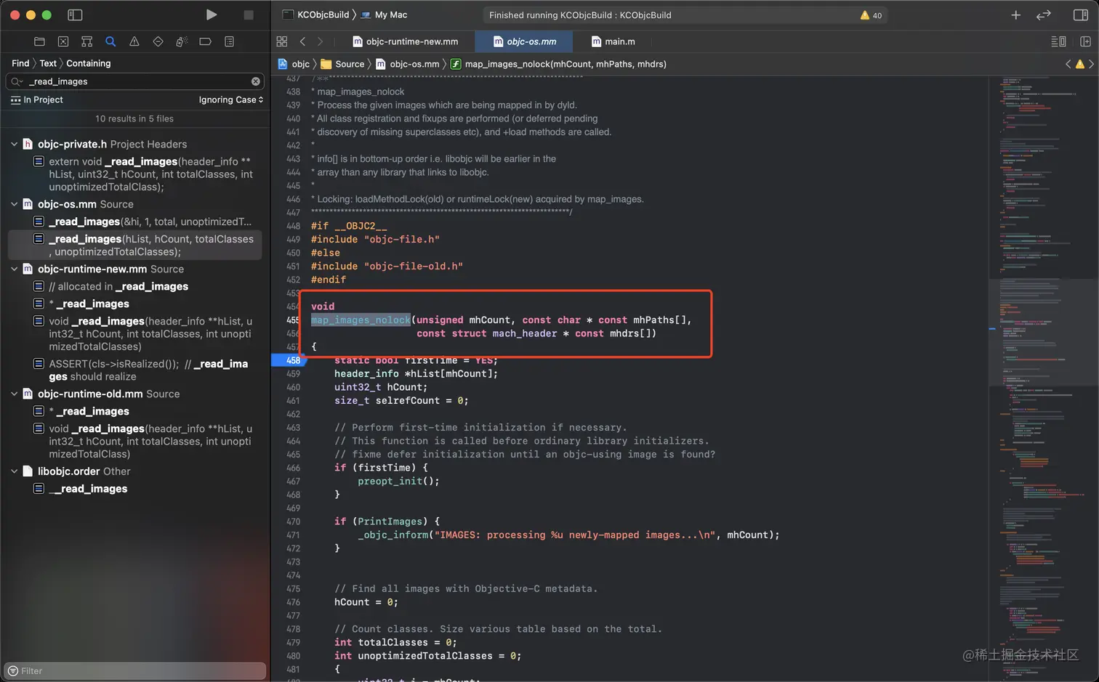
Task: Open the Text search-type selector
Action: tap(48, 63)
